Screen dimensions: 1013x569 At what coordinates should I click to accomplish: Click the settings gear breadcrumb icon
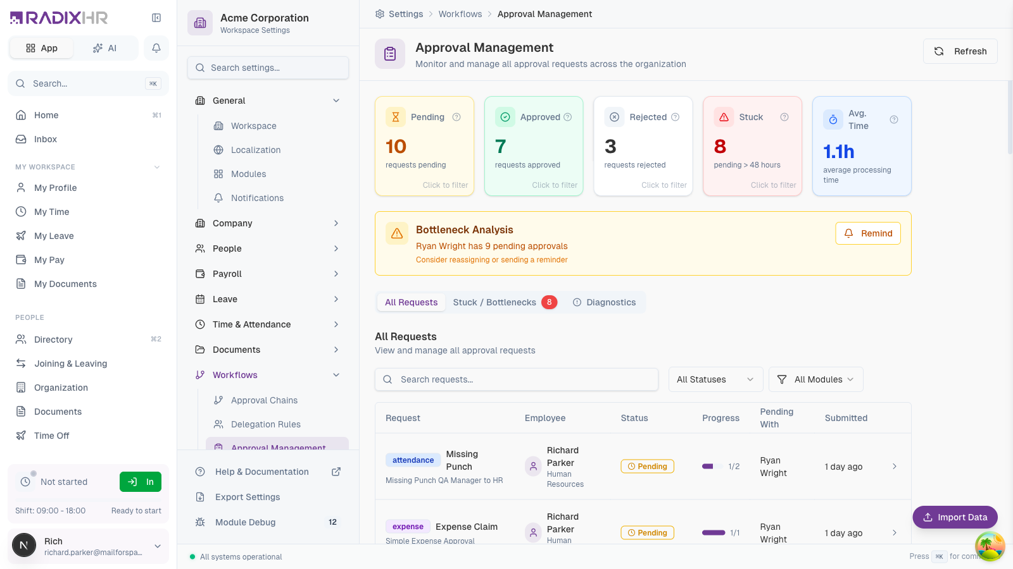tap(380, 14)
